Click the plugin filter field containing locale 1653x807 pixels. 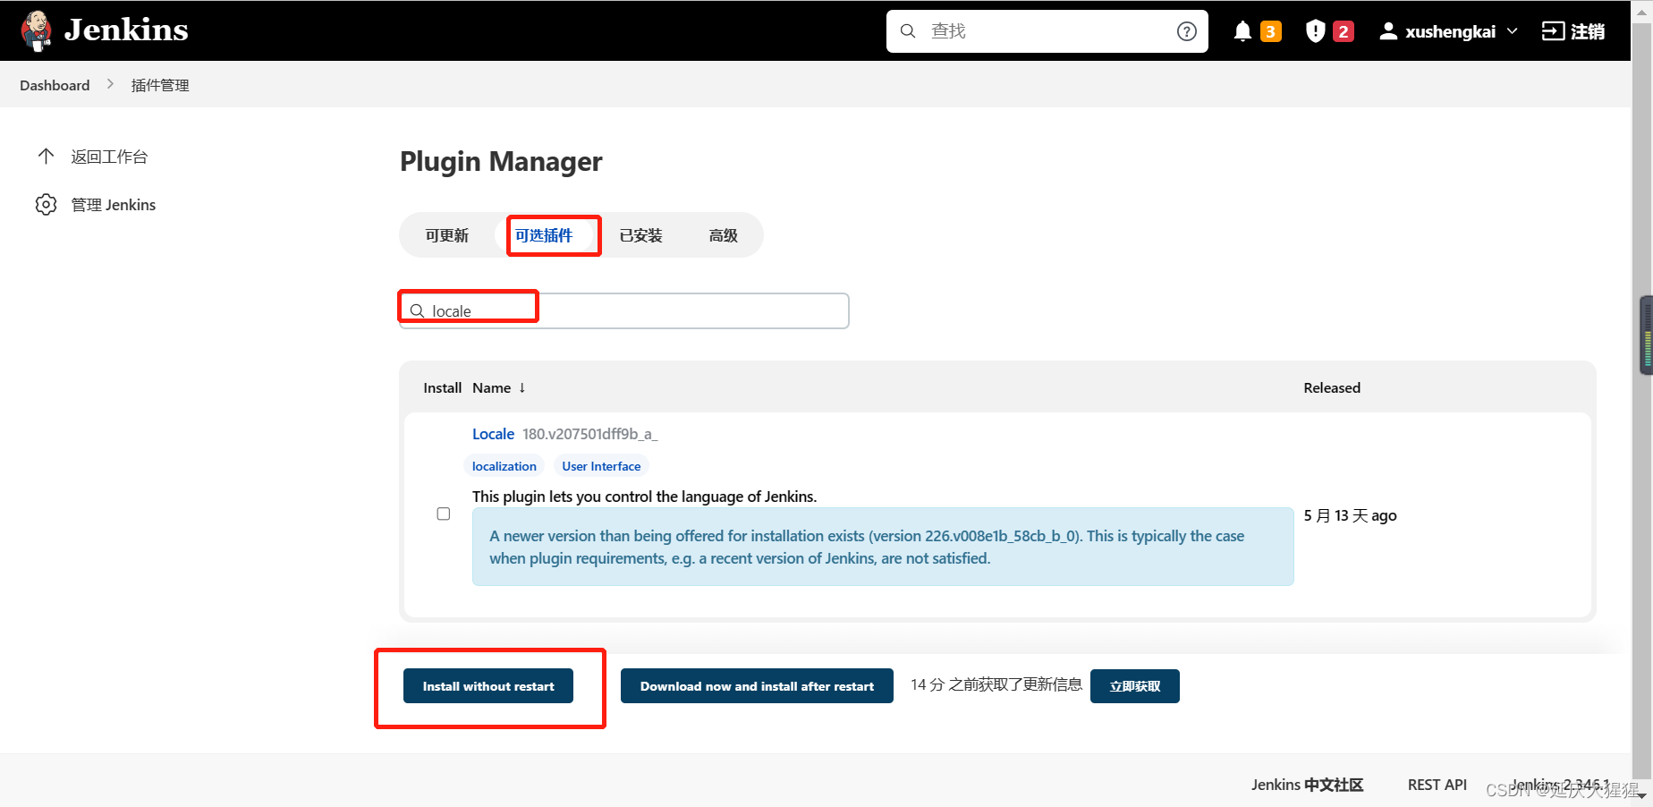pyautogui.click(x=623, y=310)
